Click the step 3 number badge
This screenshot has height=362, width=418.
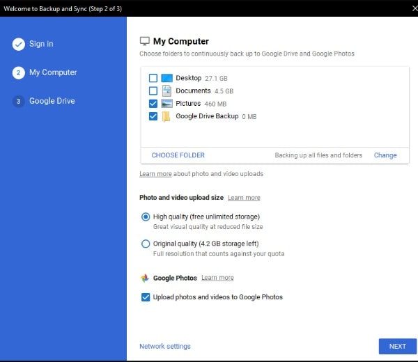[19, 102]
